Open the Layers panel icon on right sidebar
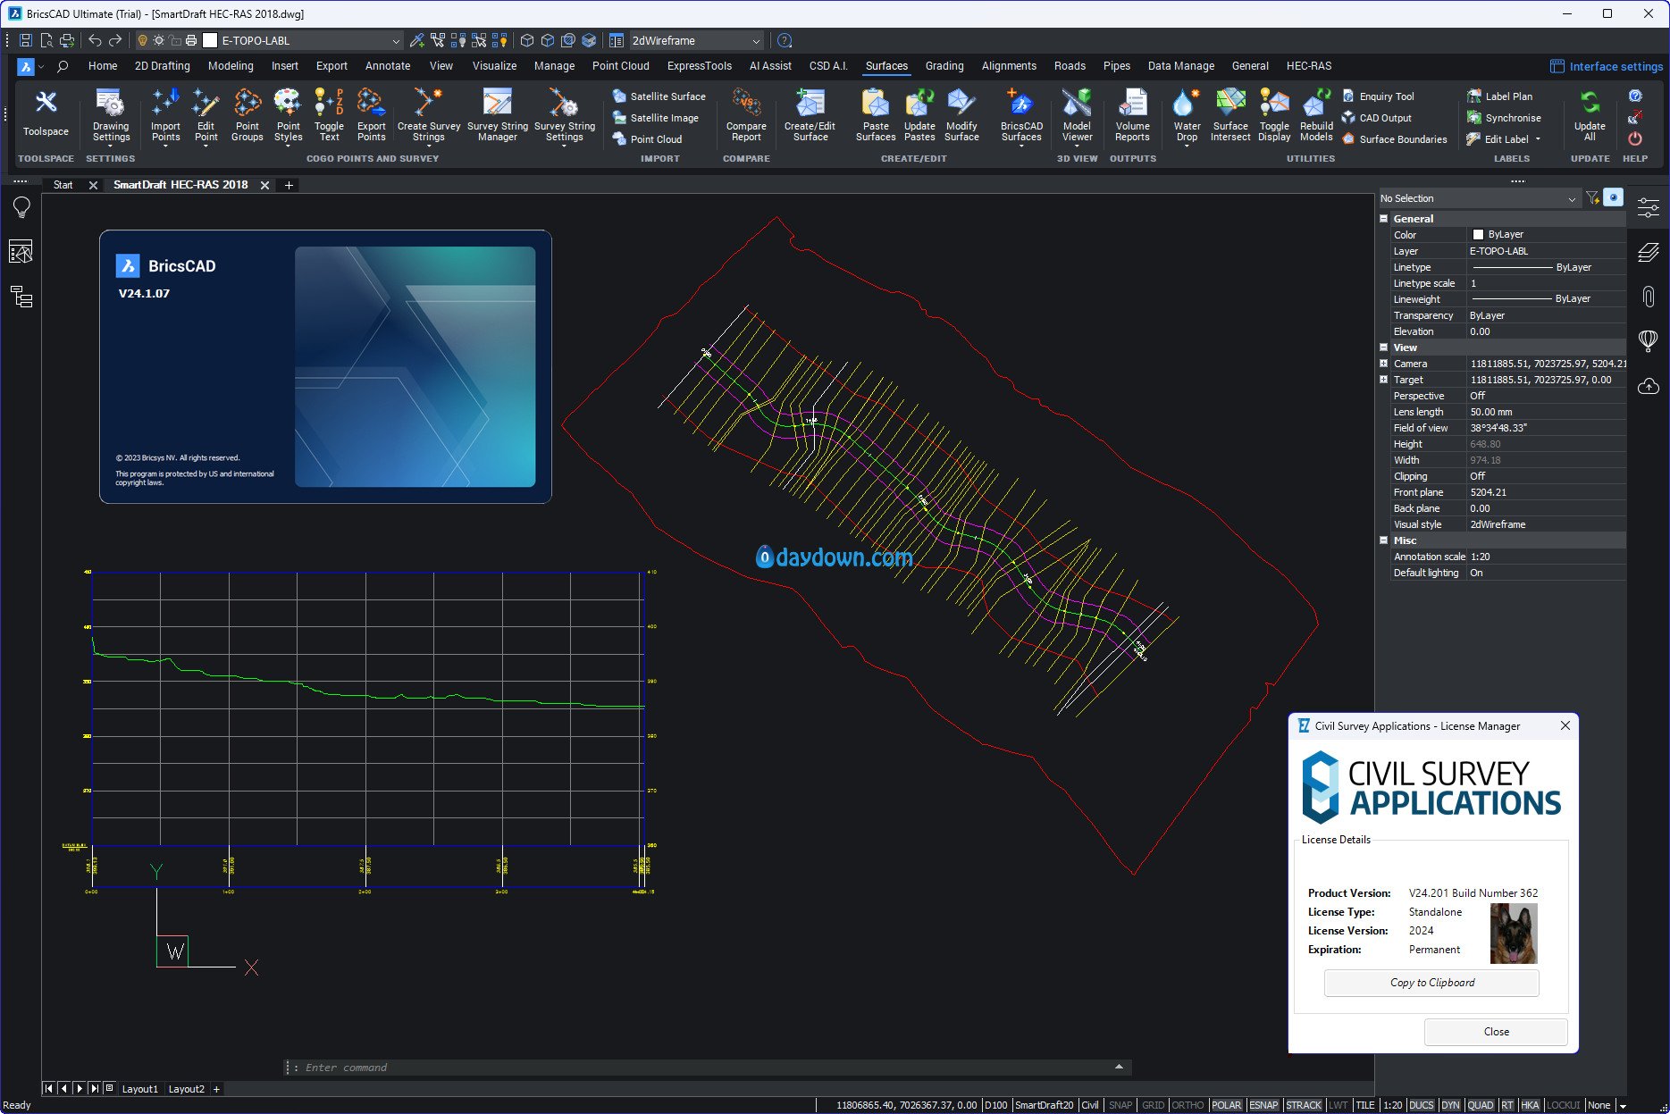 pyautogui.click(x=1649, y=253)
